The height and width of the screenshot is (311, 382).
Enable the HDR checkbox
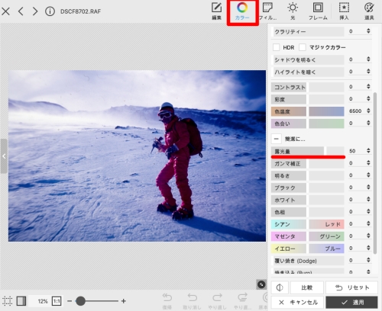point(277,47)
